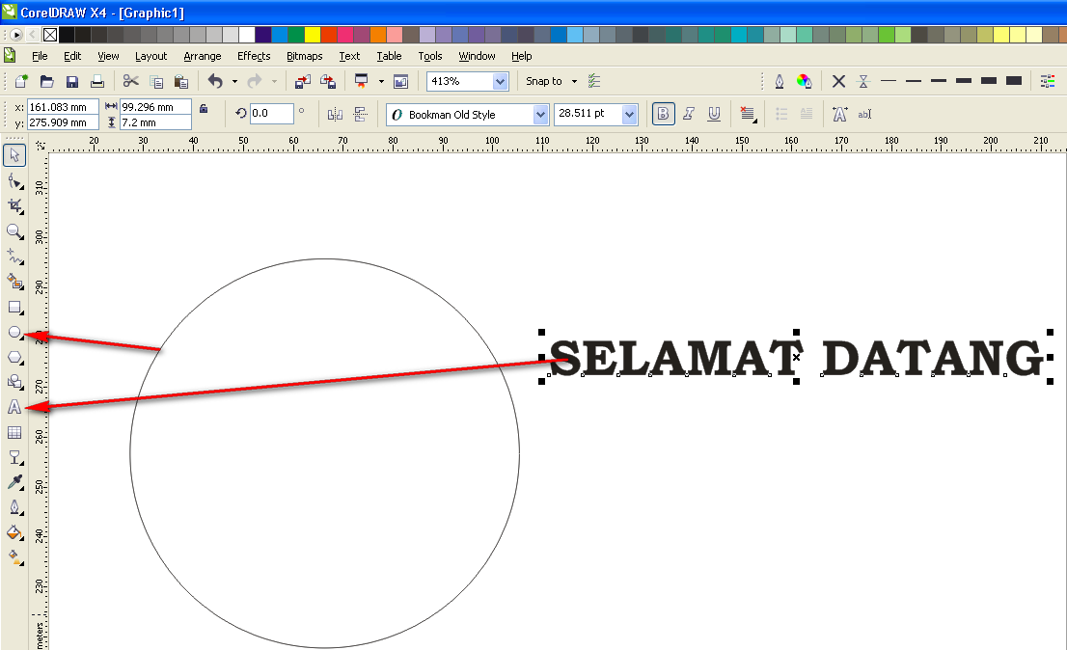Open the Arrange menu
Screen dimensions: 1067x650
tap(202, 56)
